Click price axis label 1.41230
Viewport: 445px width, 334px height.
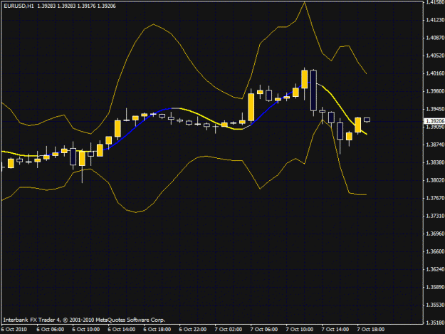[x=435, y=20]
